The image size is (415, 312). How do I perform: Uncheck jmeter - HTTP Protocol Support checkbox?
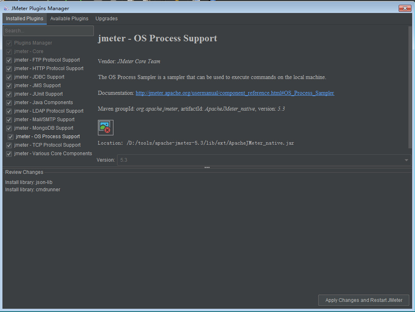click(x=9, y=68)
